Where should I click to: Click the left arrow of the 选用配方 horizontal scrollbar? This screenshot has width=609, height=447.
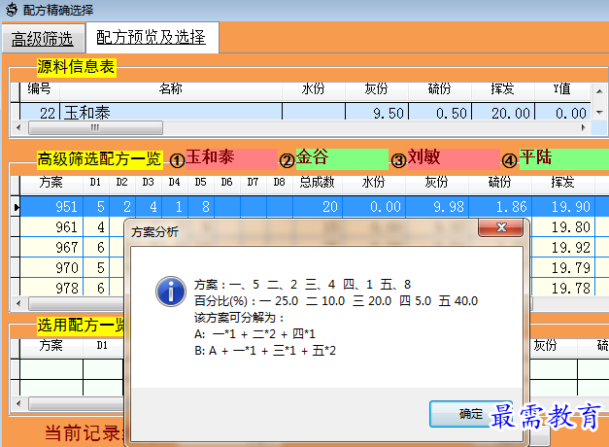point(18,403)
